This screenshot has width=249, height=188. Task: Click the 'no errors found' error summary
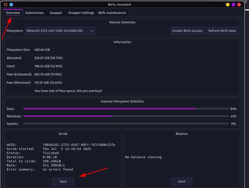(x=58, y=170)
